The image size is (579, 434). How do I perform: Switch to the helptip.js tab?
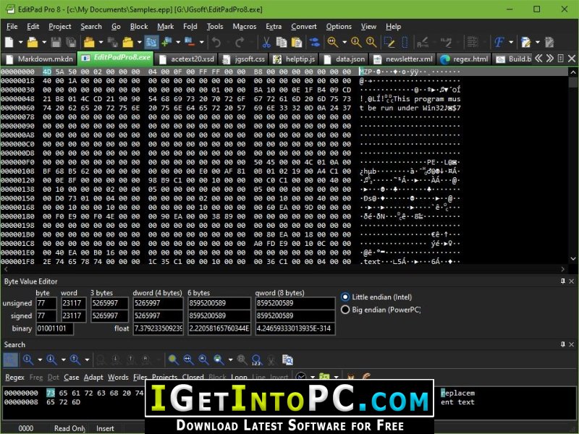click(x=294, y=59)
